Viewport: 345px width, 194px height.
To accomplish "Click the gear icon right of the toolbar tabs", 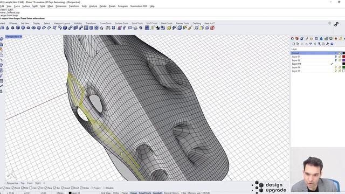I will click(329, 23).
